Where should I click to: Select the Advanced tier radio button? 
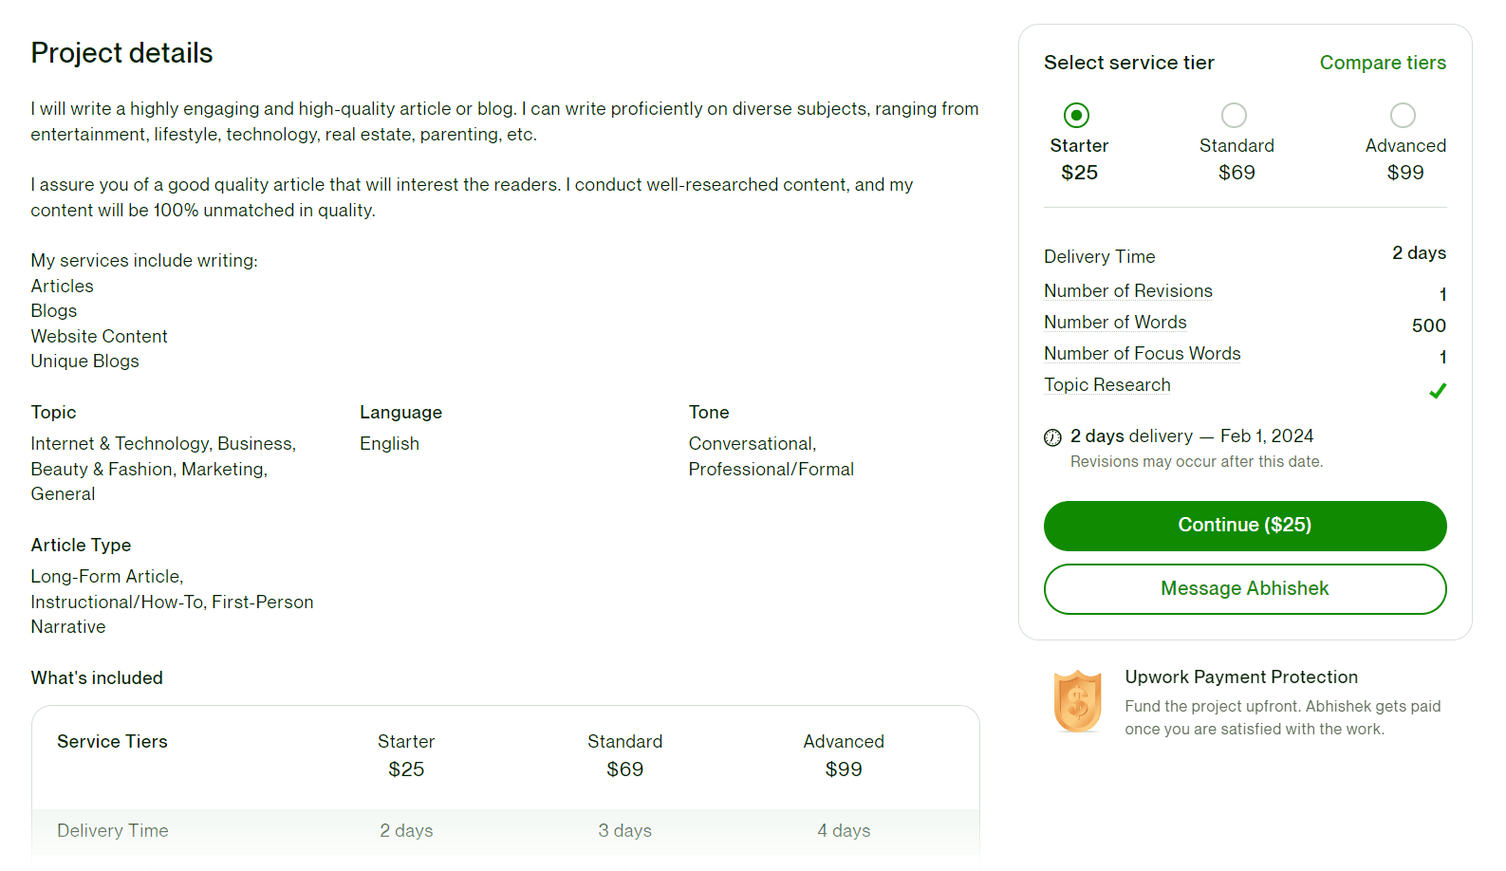pos(1403,116)
